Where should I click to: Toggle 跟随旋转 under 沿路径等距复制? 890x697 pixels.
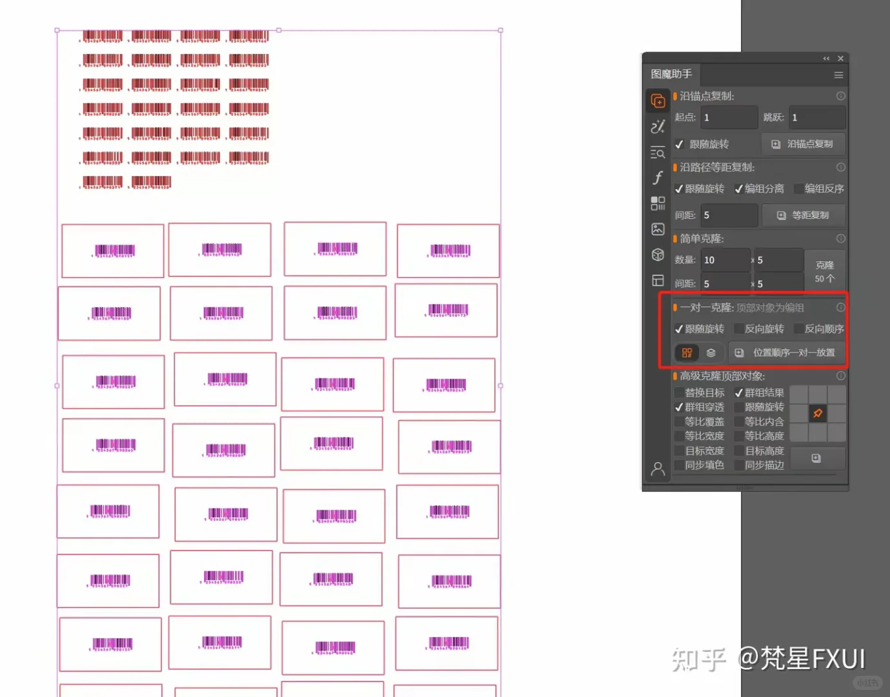(x=679, y=189)
